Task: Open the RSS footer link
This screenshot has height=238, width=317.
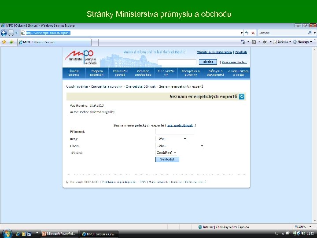Action: tap(143, 182)
